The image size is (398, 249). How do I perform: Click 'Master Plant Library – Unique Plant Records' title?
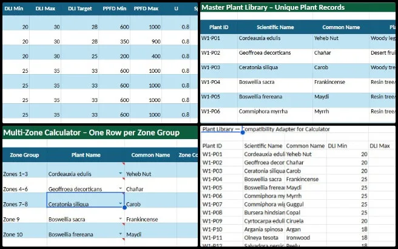coord(273,7)
